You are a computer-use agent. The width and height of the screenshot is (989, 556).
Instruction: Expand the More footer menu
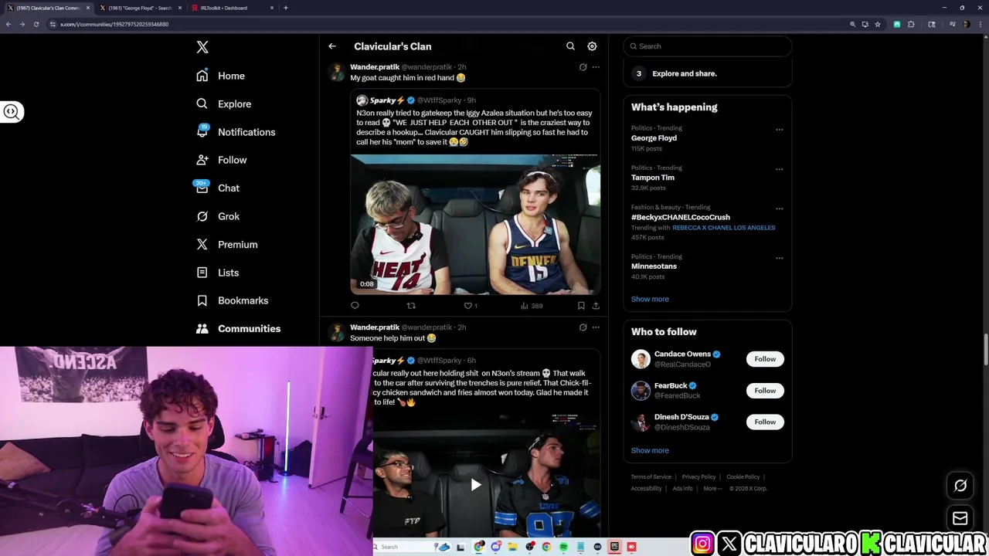[712, 488]
